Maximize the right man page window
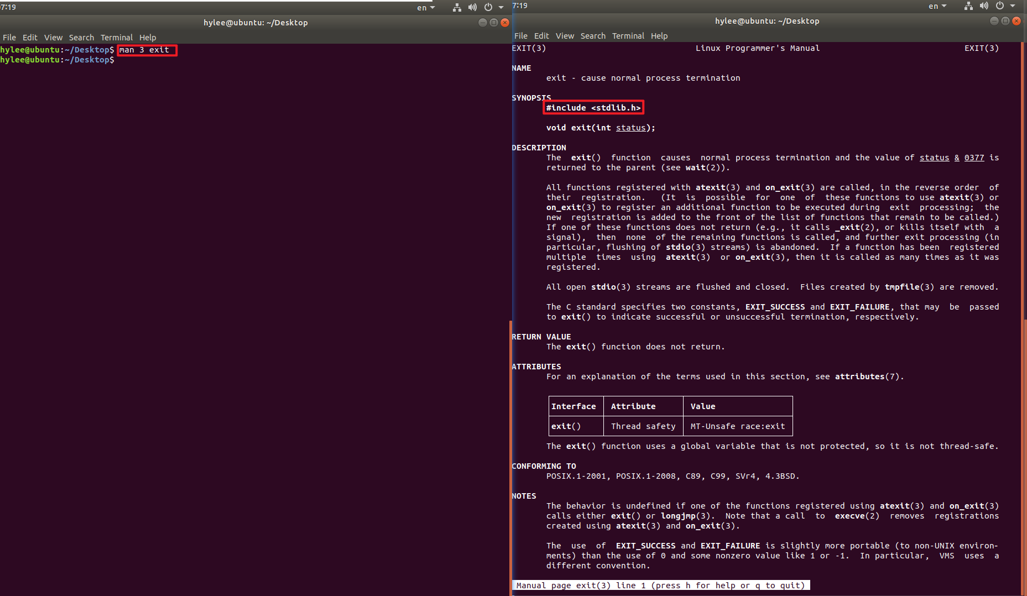The image size is (1027, 596). point(1005,21)
